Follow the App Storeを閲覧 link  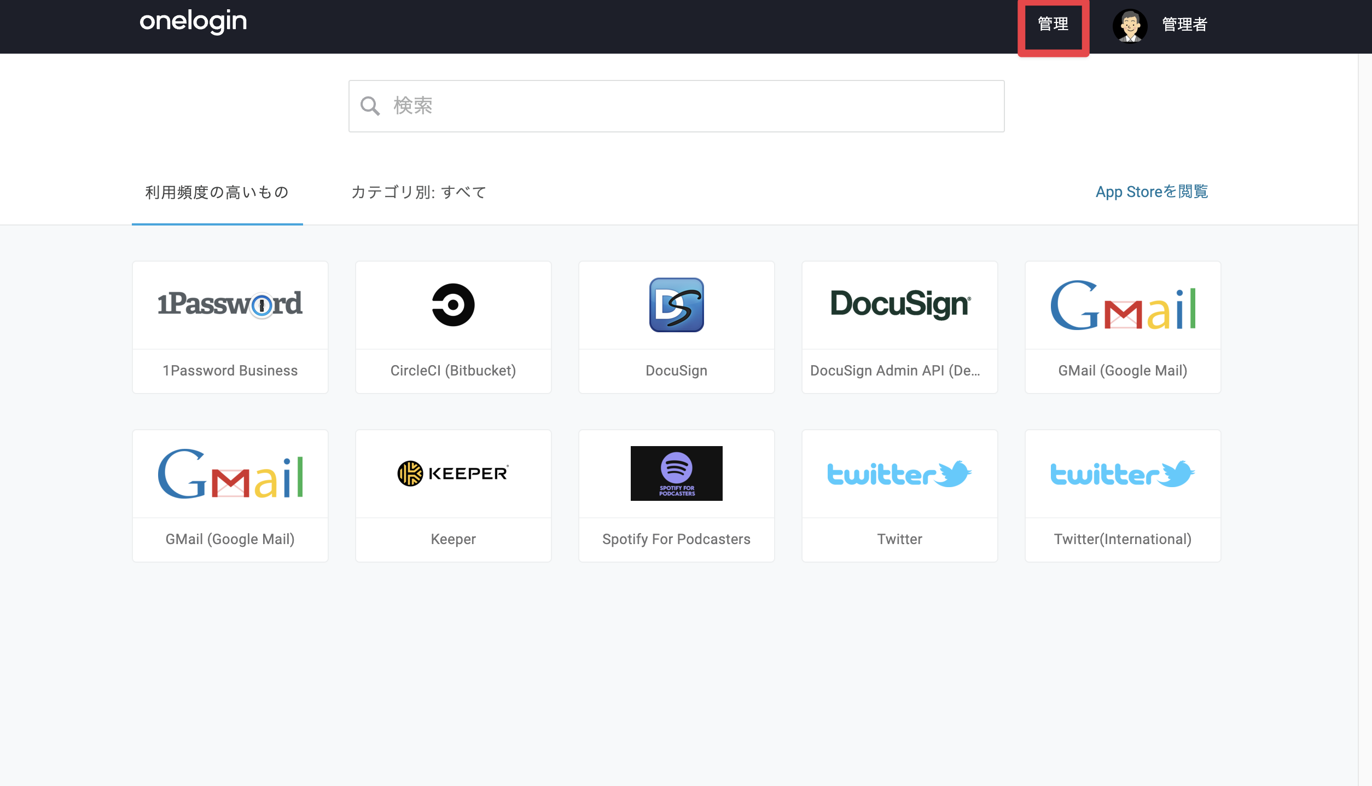[1152, 192]
